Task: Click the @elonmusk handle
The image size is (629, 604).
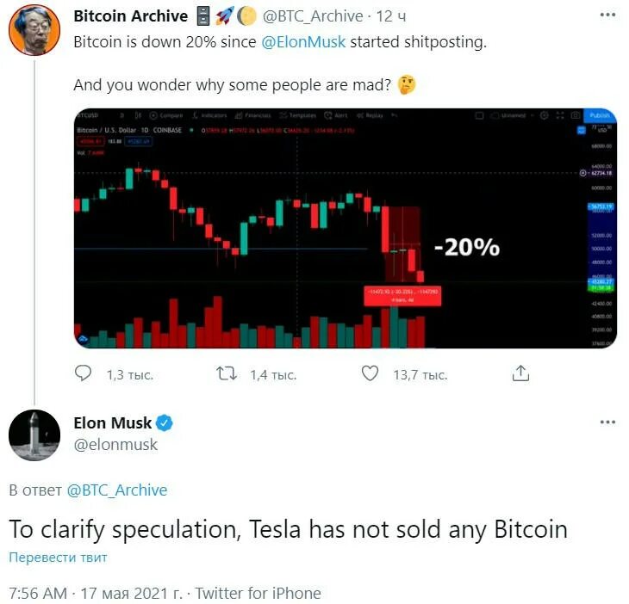Action: point(115,445)
